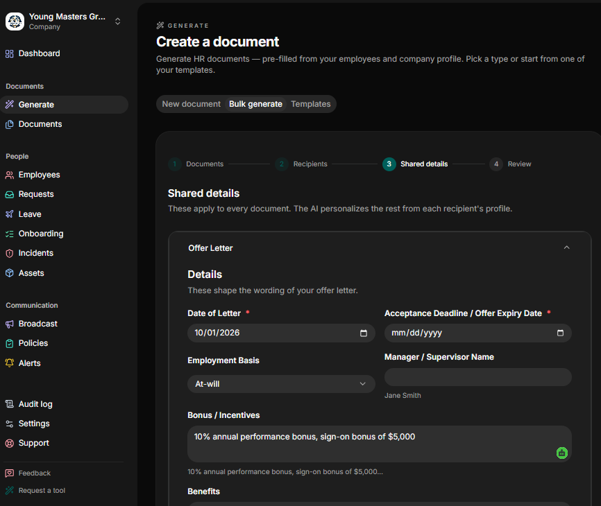Image resolution: width=601 pixels, height=506 pixels.
Task: Click the Settings sliders icon
Action: 10,424
